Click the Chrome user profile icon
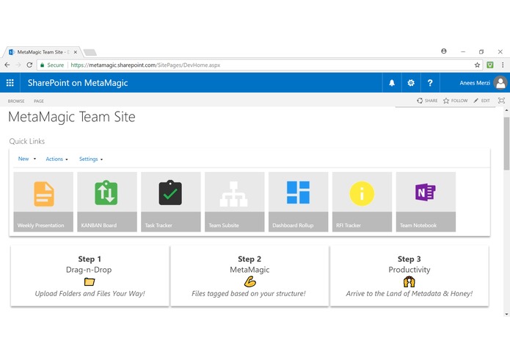Screen dimensions: 510x363 [444, 51]
